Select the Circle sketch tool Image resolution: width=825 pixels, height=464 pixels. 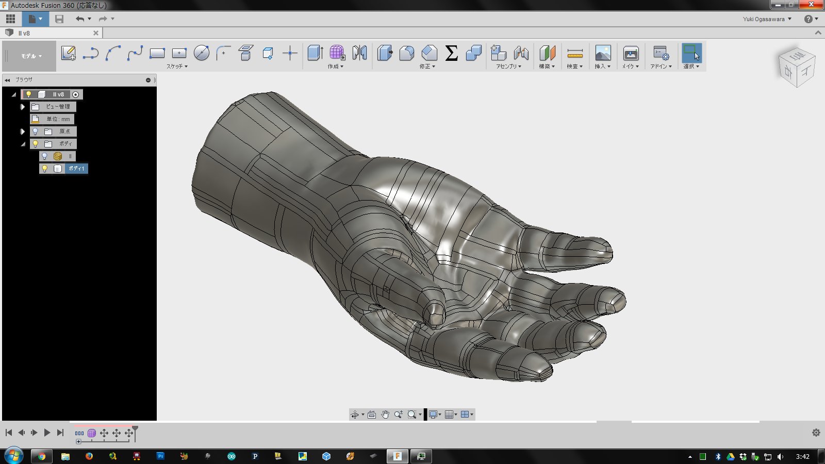pyautogui.click(x=202, y=53)
